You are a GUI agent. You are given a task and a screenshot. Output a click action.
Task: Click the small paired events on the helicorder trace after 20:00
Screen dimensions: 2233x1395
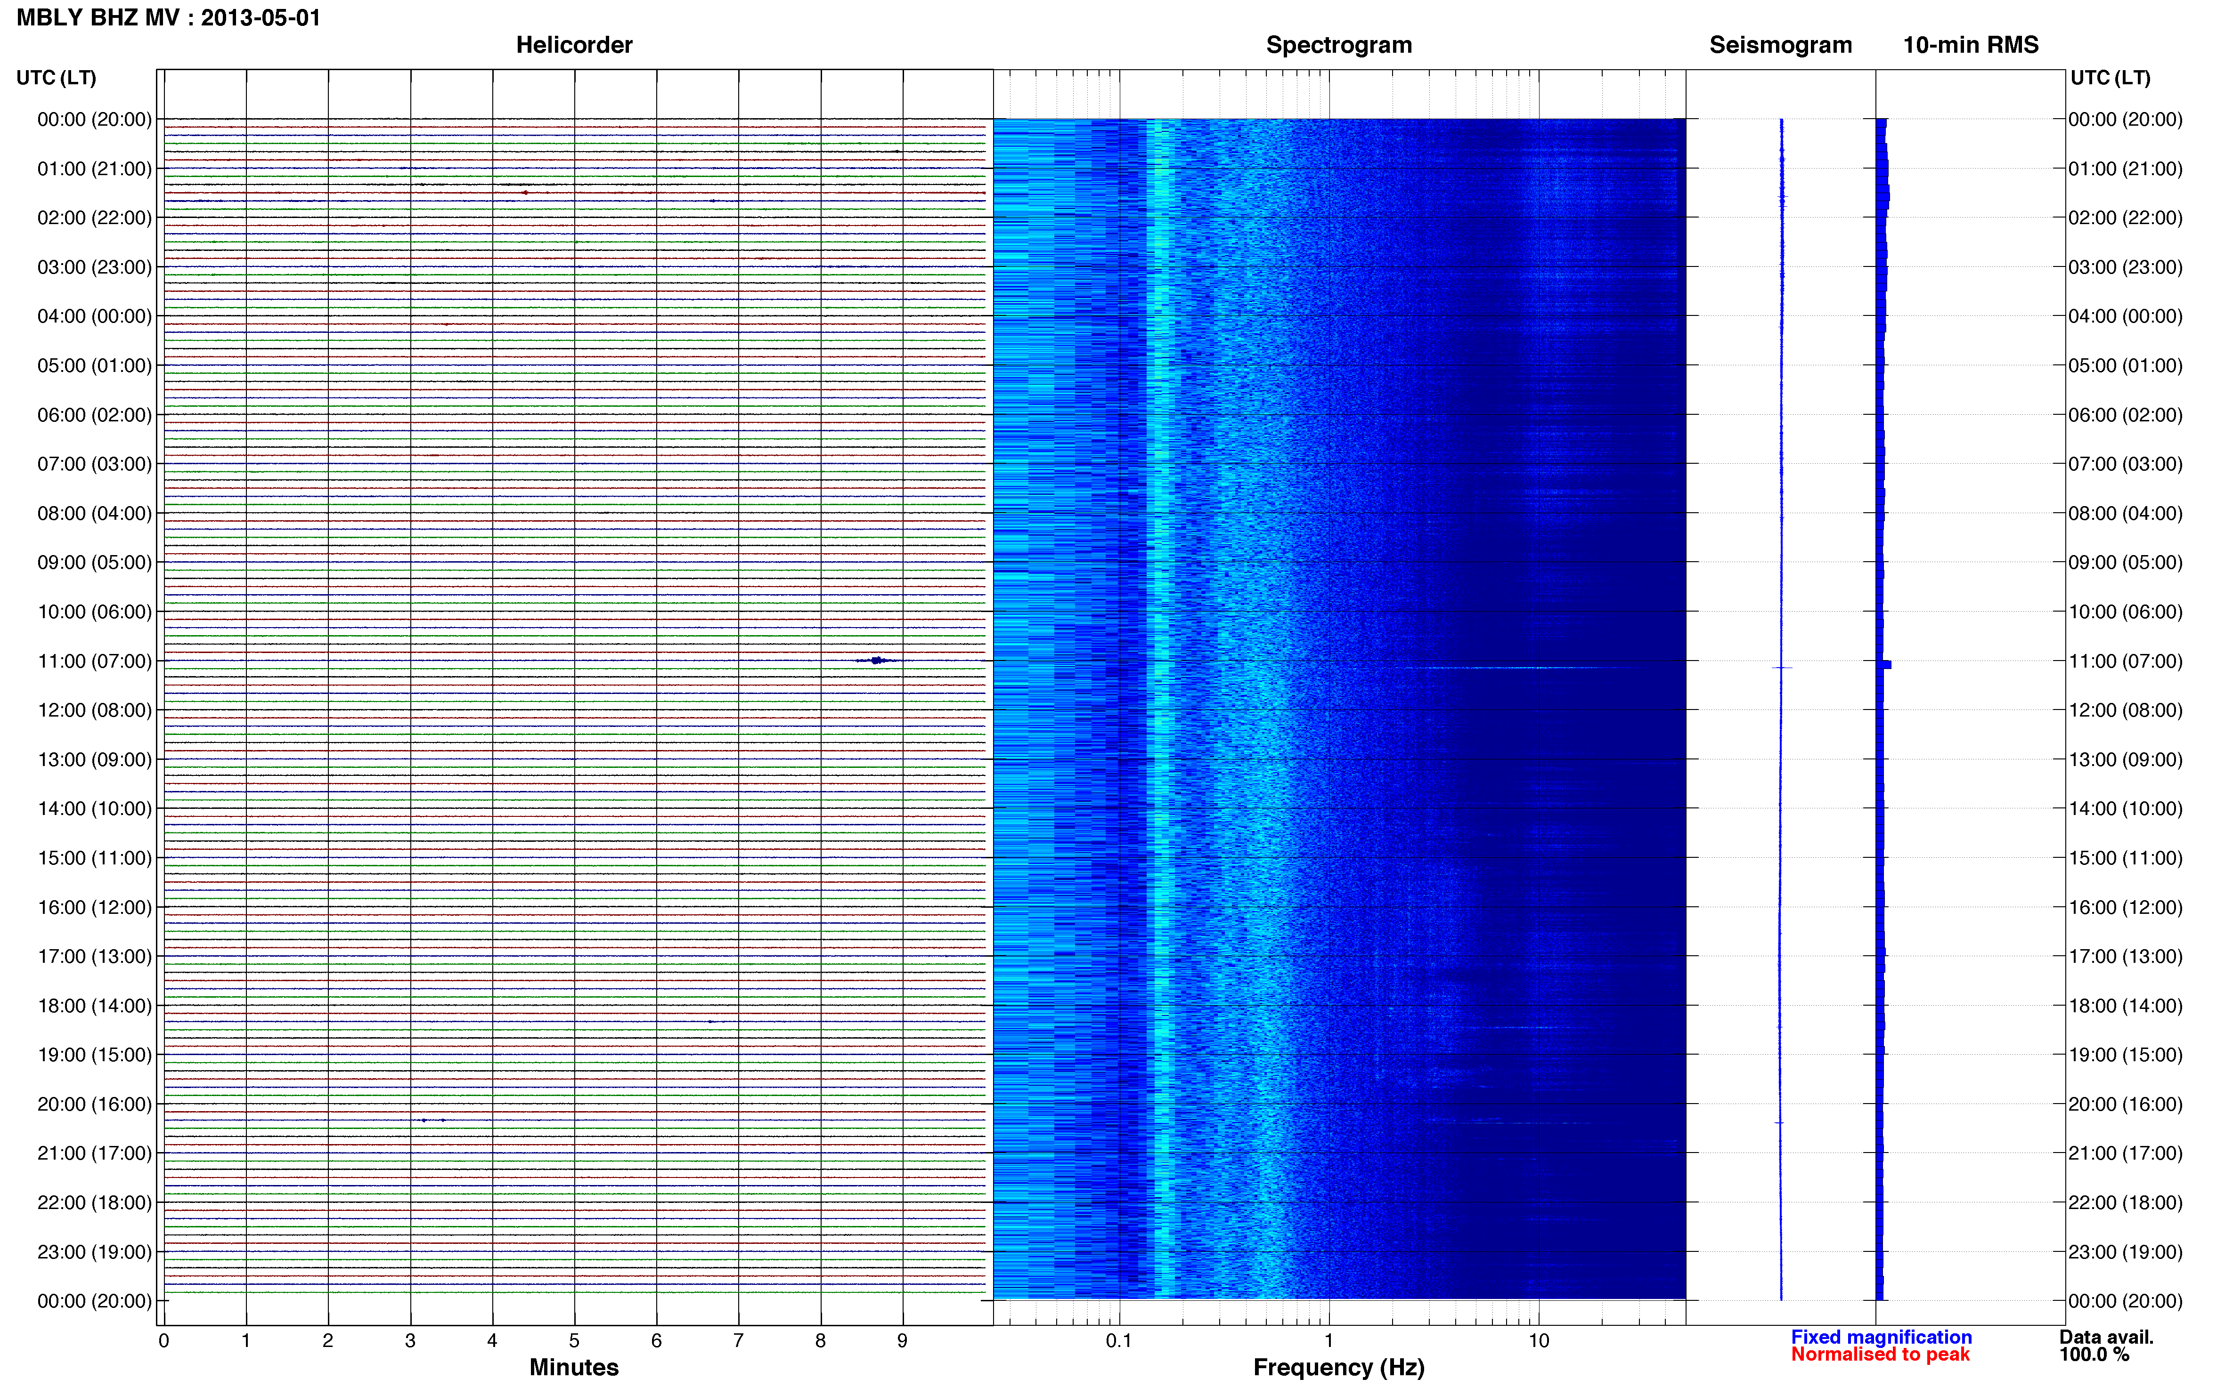tap(433, 1120)
